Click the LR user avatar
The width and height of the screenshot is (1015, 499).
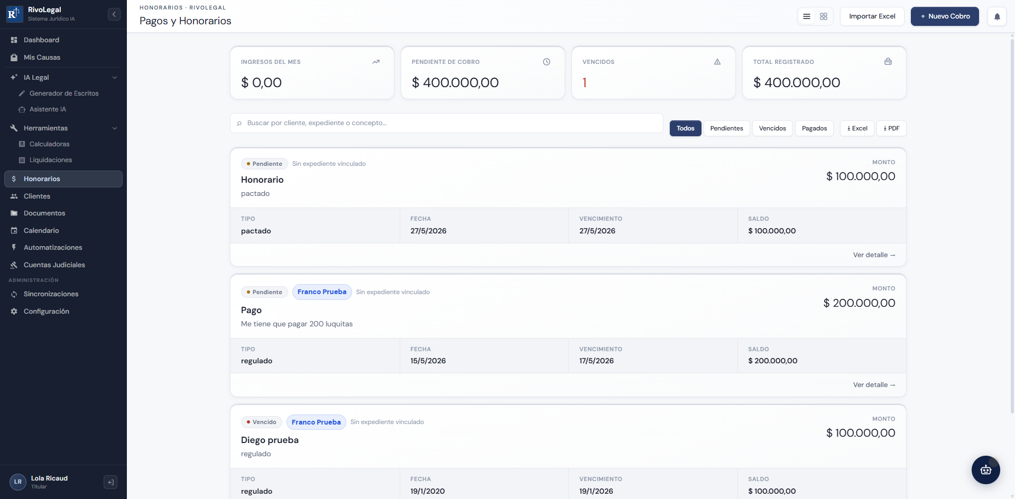point(18,482)
